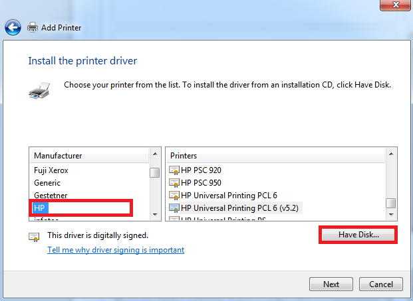Click the Printers column header

[275, 156]
